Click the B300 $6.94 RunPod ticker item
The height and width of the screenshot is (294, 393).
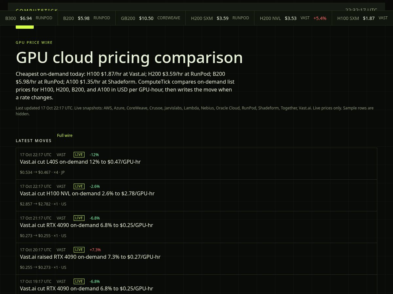[29, 18]
